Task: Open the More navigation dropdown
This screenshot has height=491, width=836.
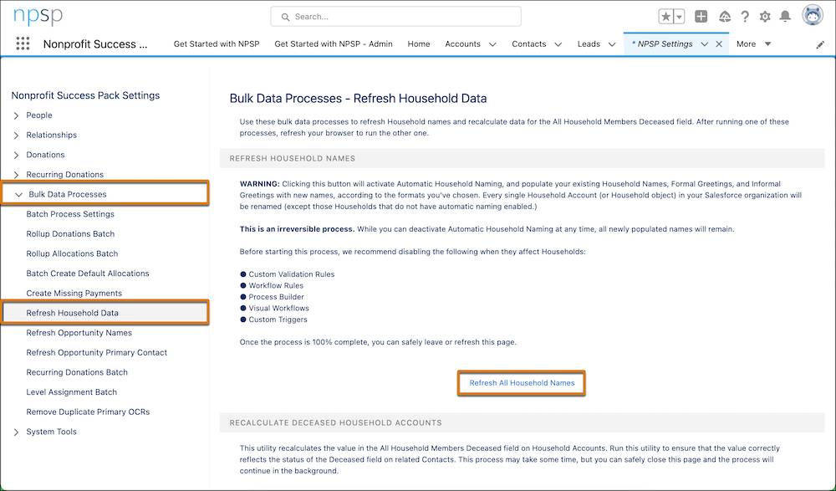Action: pyautogui.click(x=753, y=44)
